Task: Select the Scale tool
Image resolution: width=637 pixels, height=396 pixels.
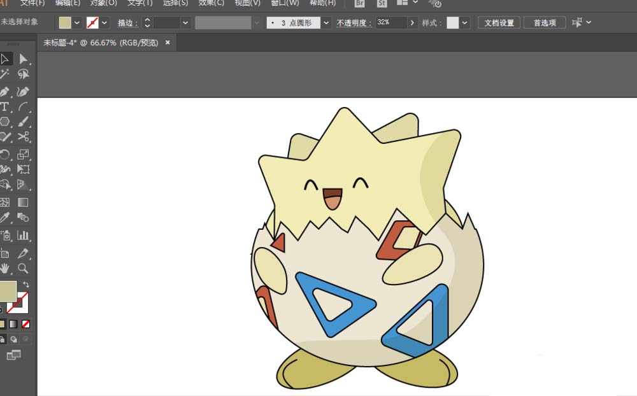Action: 23,154
